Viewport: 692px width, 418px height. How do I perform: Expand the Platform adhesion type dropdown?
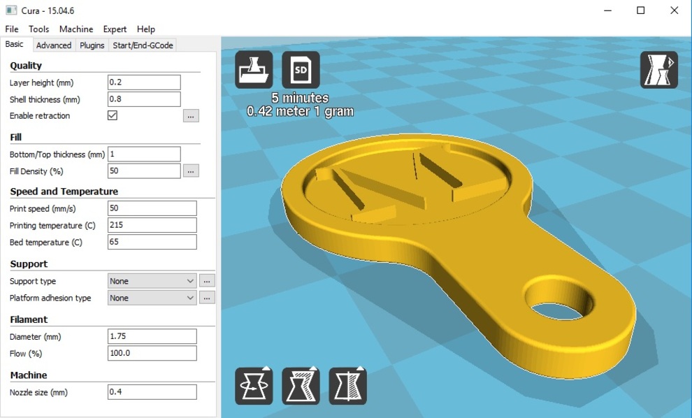tap(152, 298)
